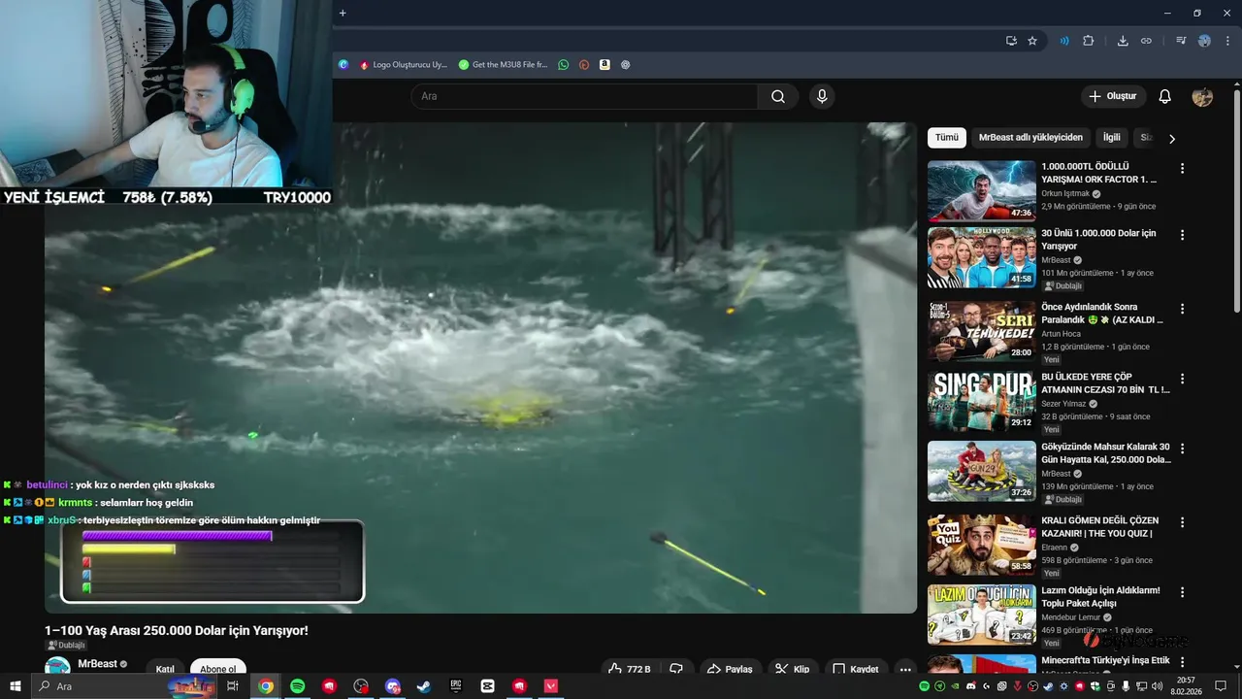Screen dimensions: 1242x699
Task: Select the İlgili filter chip
Action: [x=1112, y=138]
